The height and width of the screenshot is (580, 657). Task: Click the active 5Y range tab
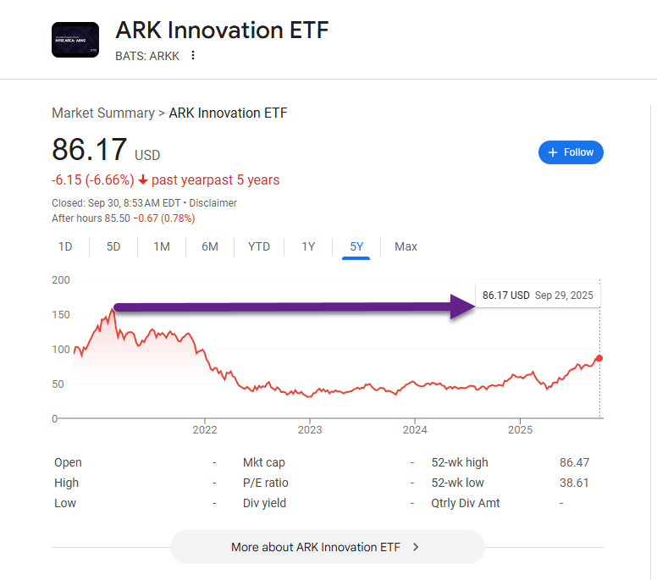pyautogui.click(x=356, y=246)
